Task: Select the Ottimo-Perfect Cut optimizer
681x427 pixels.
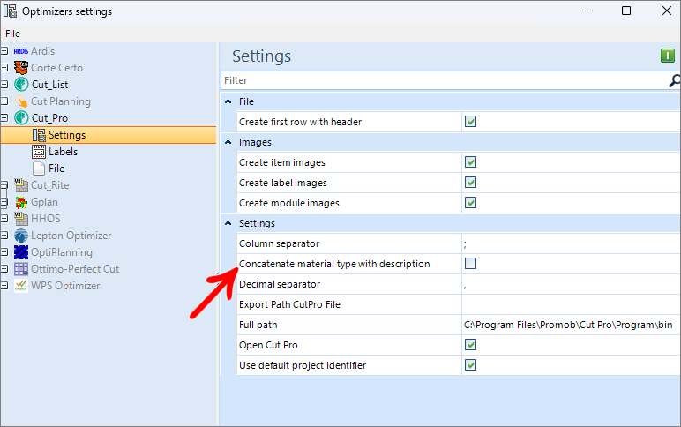Action: 75,269
